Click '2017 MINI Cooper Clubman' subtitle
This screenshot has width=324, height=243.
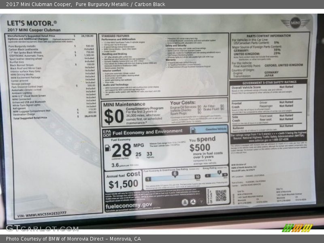[34, 30]
